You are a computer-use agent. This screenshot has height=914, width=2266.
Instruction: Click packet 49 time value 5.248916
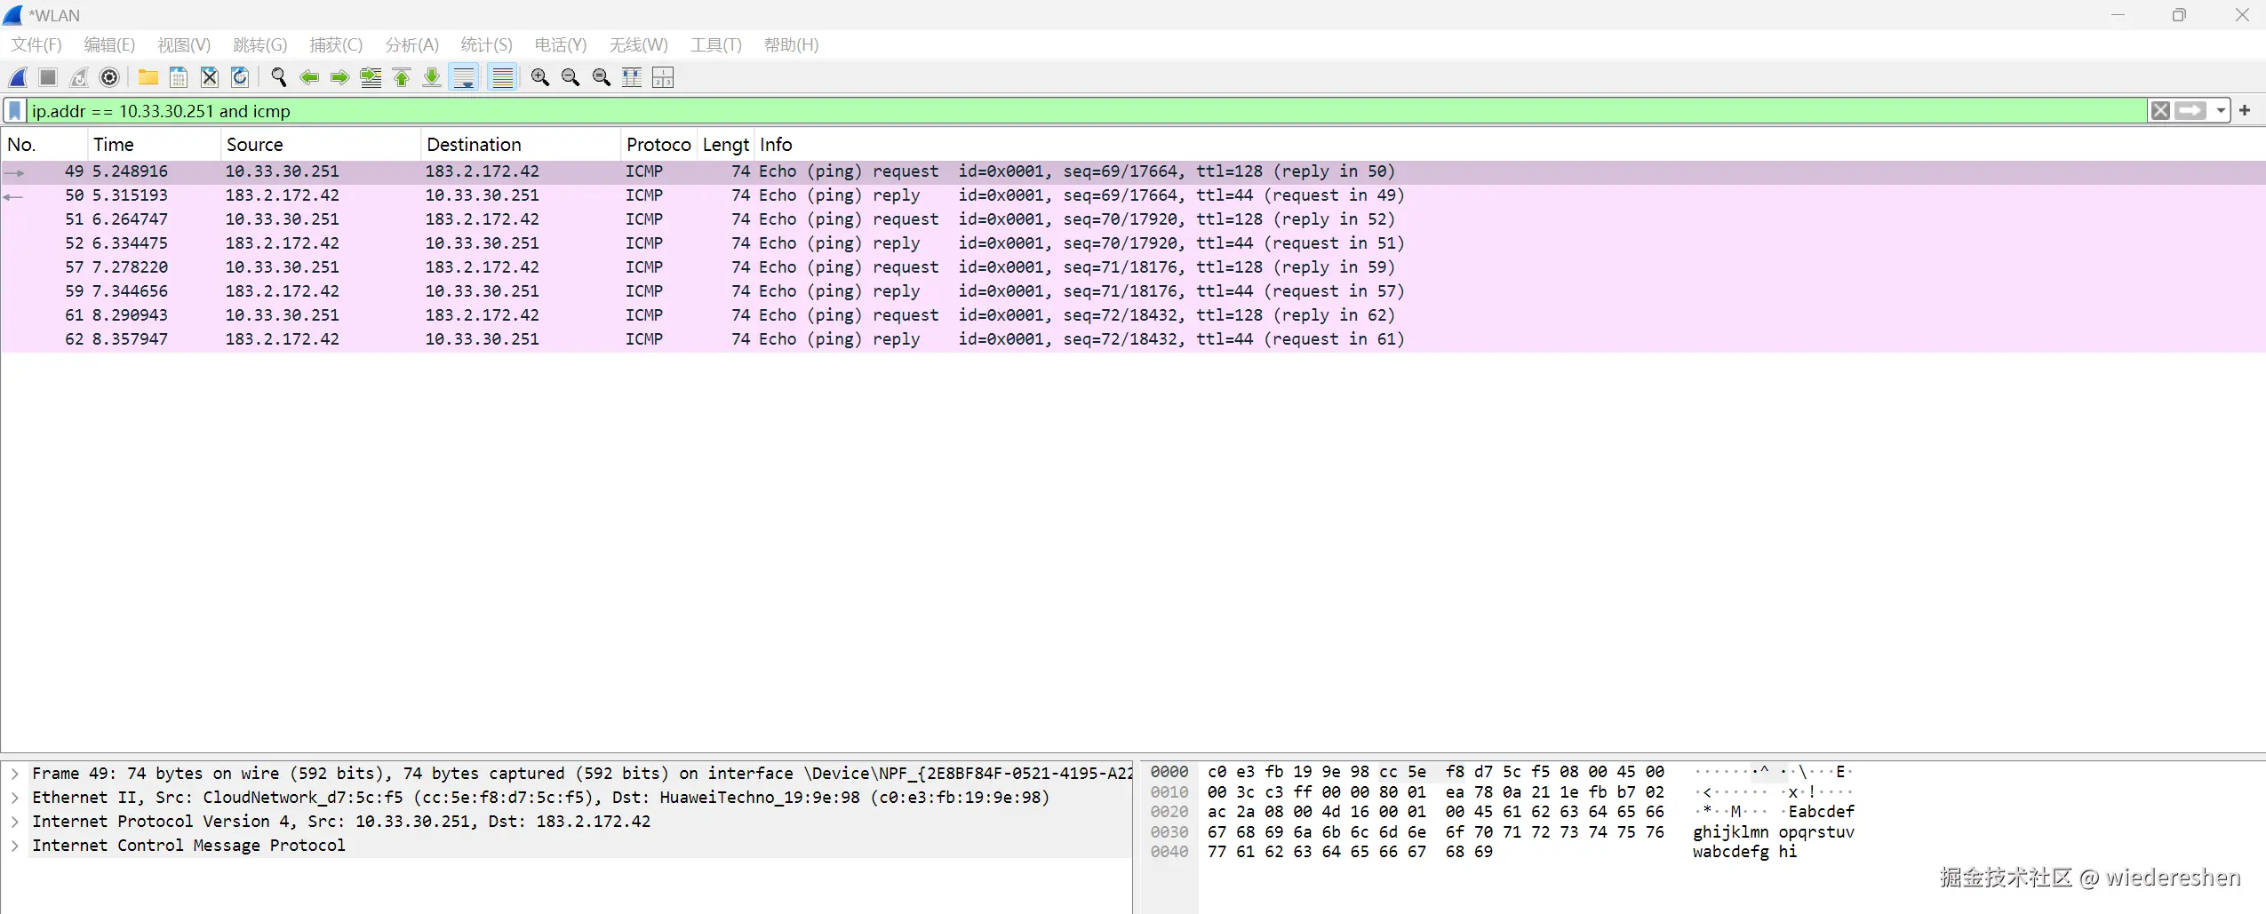coord(130,171)
